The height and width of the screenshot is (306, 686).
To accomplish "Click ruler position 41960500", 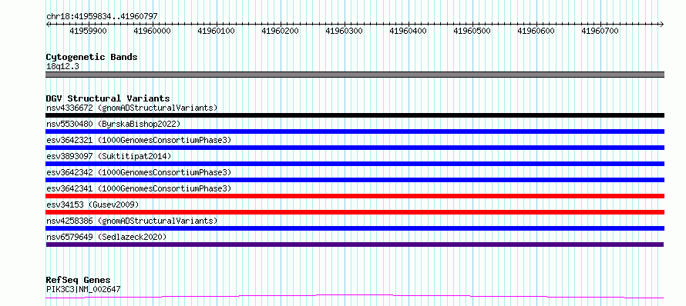I will pyautogui.click(x=472, y=31).
